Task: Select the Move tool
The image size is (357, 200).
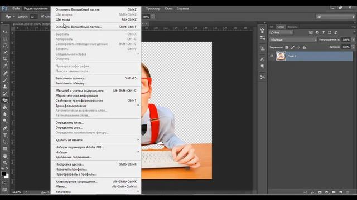Action: click(5, 32)
